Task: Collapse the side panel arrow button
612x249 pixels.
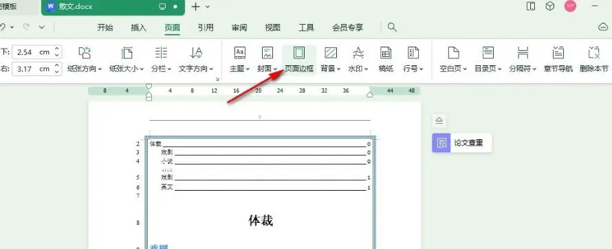Action: click(439, 121)
